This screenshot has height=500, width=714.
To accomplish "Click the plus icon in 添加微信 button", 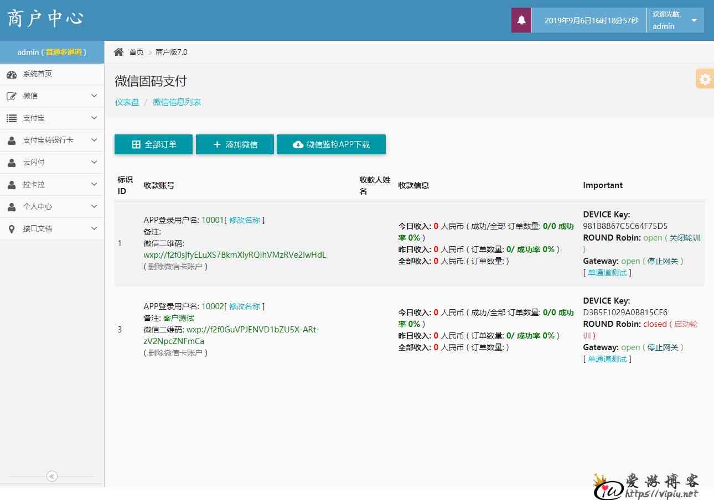I will tap(217, 144).
